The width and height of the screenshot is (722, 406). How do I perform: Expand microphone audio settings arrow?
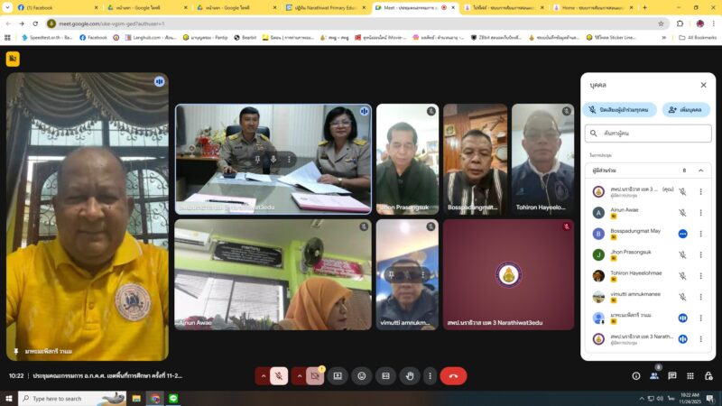click(x=264, y=375)
